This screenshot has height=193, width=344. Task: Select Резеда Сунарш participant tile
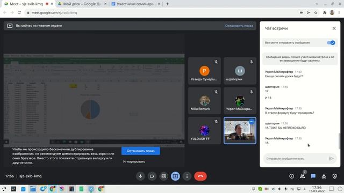[204, 71]
